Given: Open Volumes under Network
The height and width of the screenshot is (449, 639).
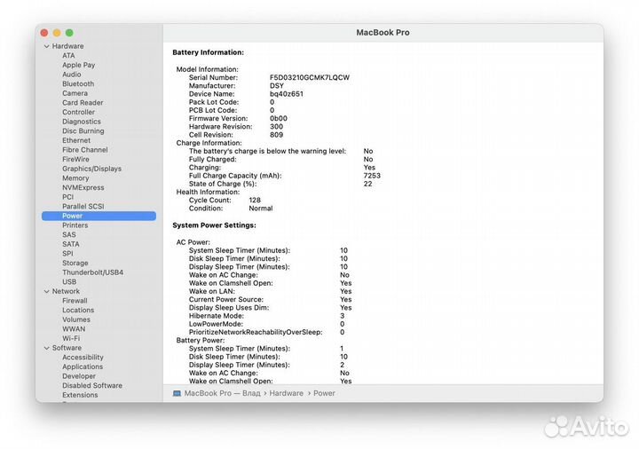Looking at the screenshot, I should pos(76,319).
